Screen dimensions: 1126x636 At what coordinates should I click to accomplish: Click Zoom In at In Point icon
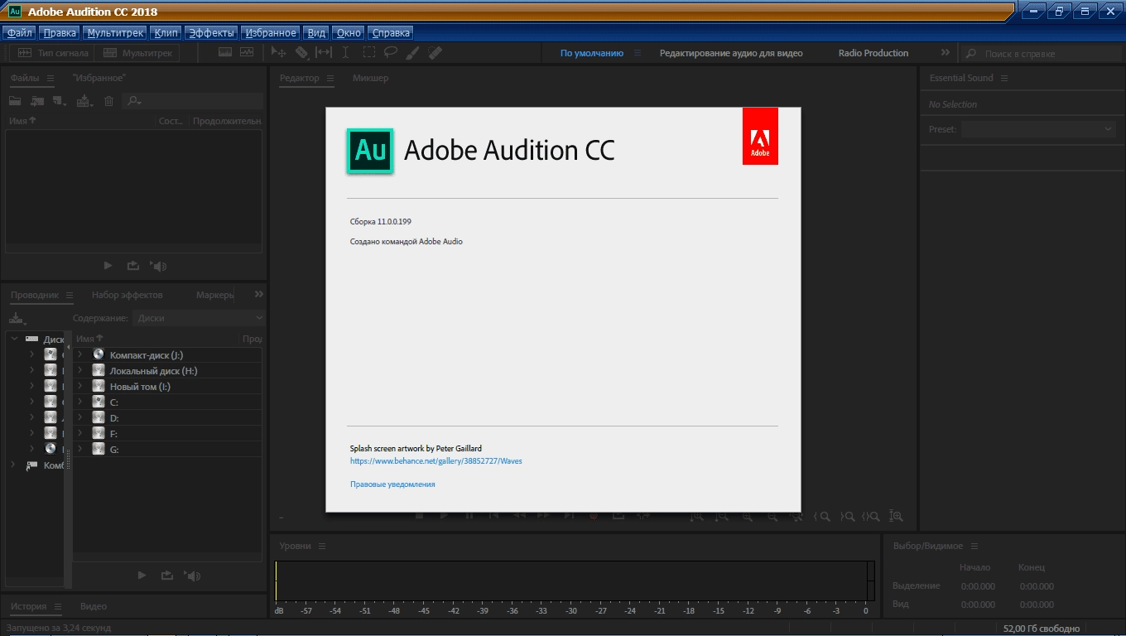tap(821, 516)
